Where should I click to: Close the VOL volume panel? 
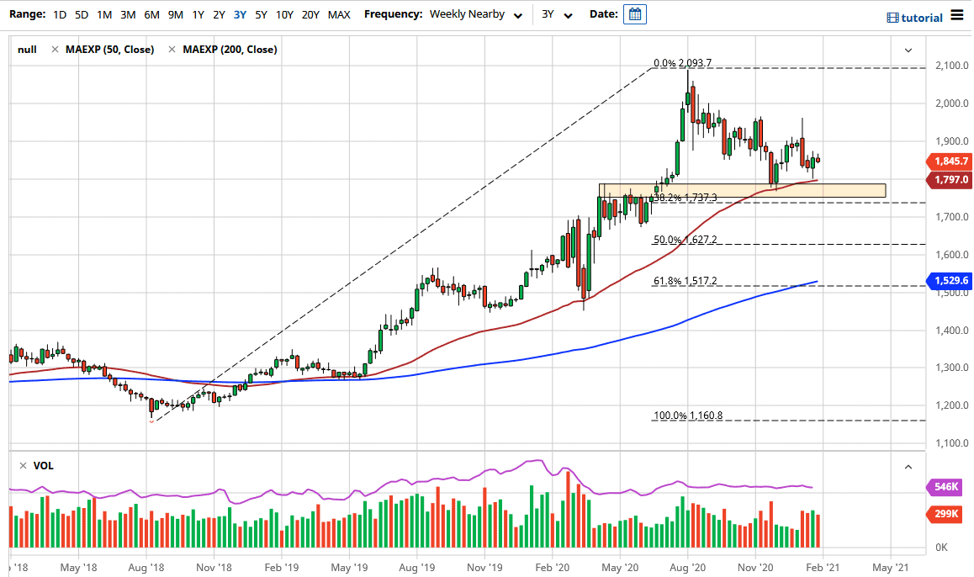tap(23, 465)
